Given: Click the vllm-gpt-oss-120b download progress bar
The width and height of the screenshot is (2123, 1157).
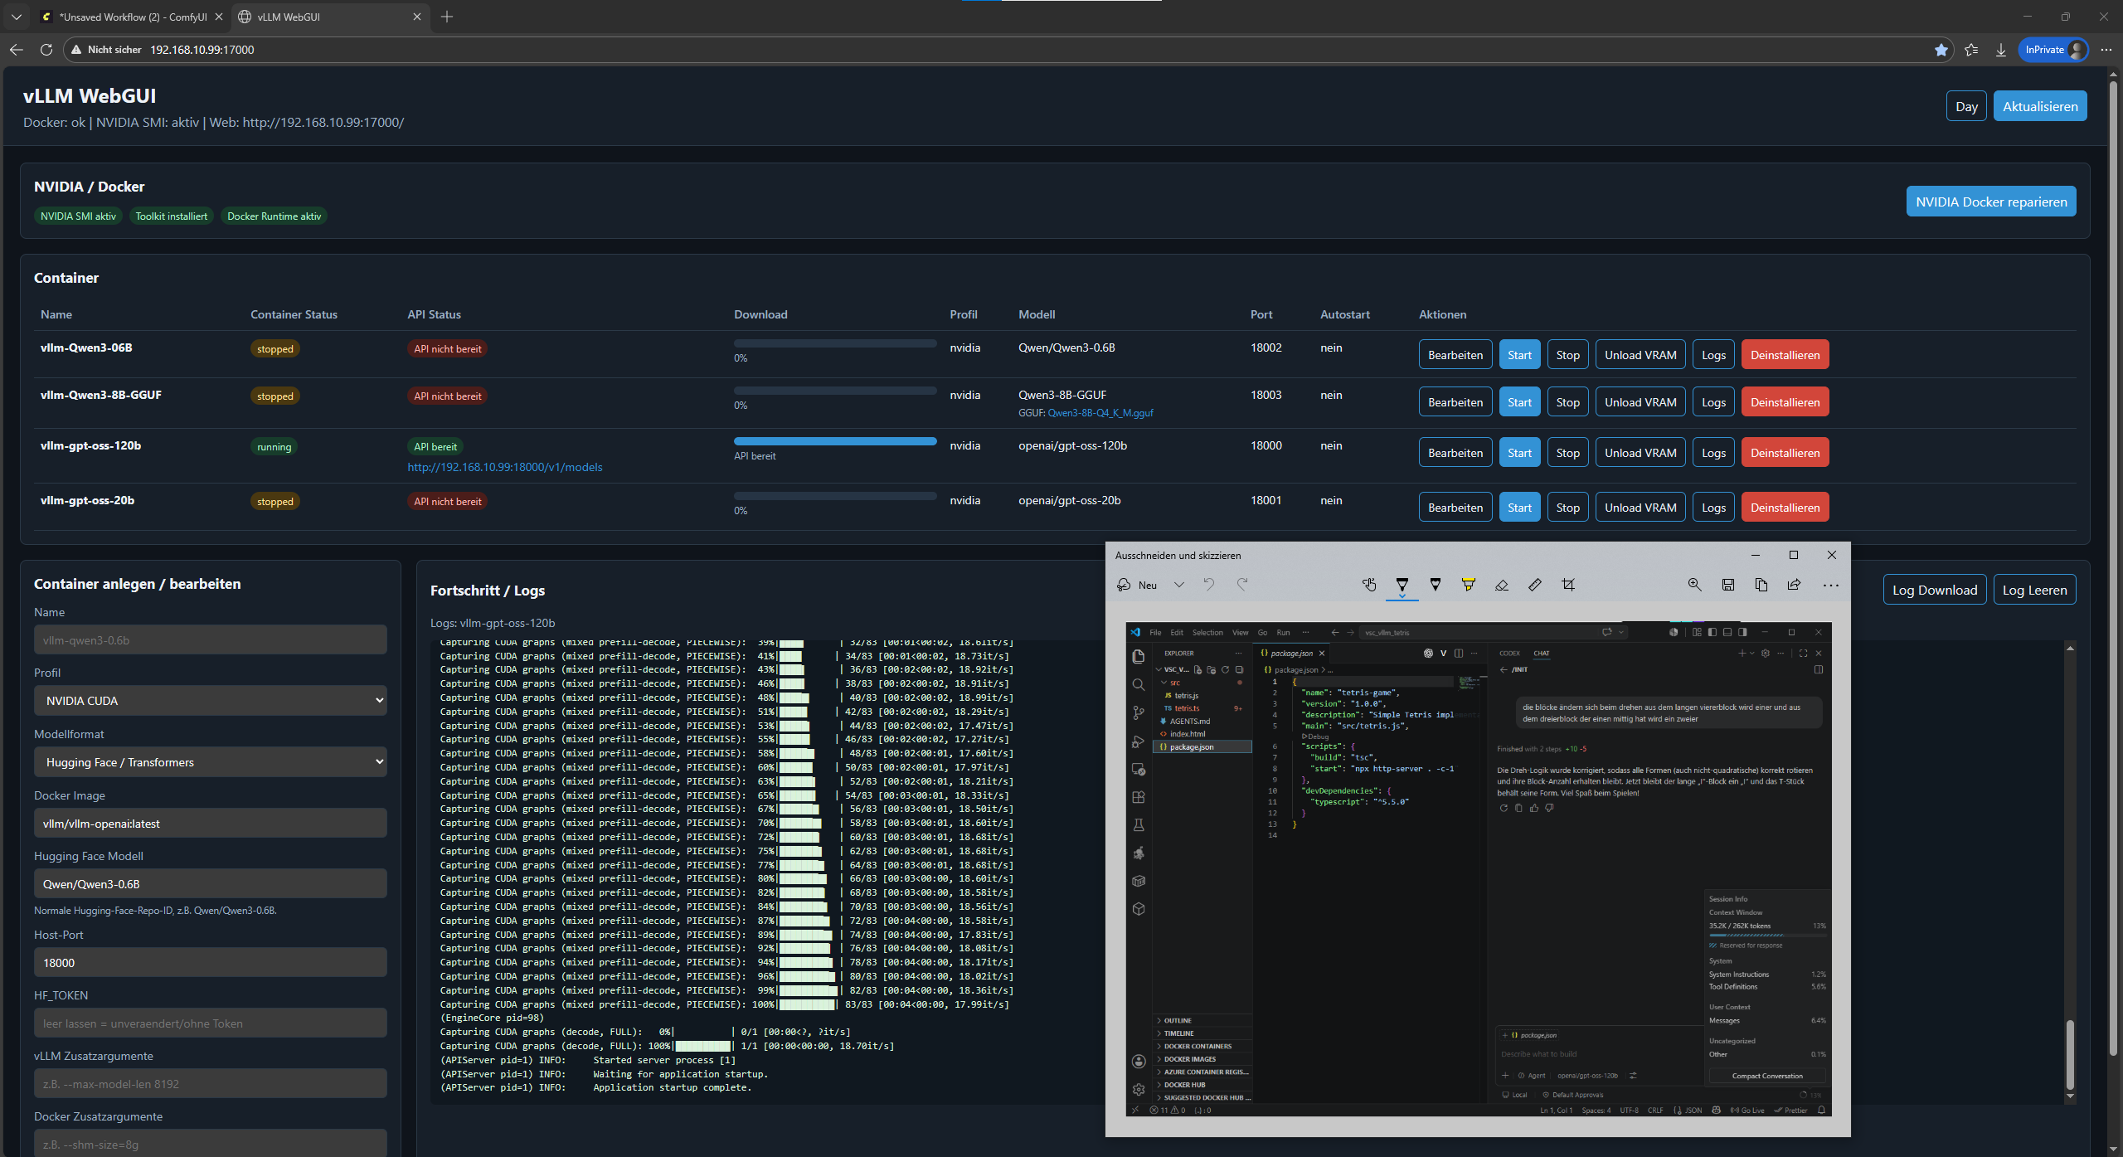Looking at the screenshot, I should point(835,441).
